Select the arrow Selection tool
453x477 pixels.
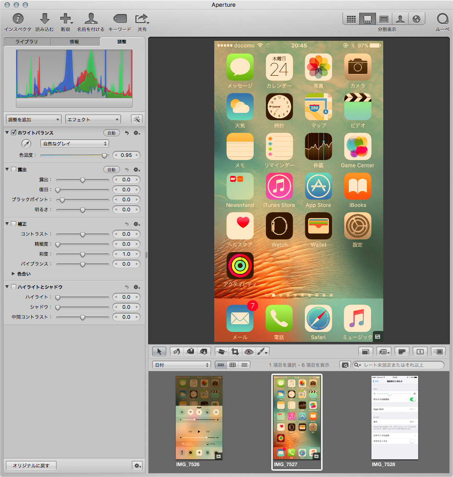pyautogui.click(x=159, y=352)
